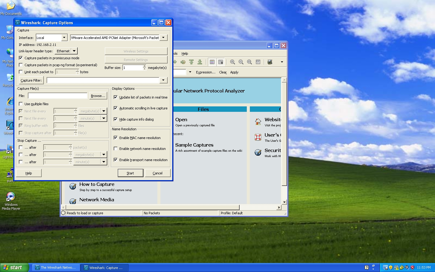This screenshot has width=435, height=272.
Task: Open the Edit capture filter toolbar icon
Action: tap(270, 62)
